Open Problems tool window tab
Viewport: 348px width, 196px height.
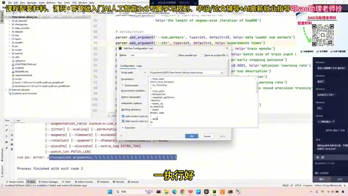103,182
